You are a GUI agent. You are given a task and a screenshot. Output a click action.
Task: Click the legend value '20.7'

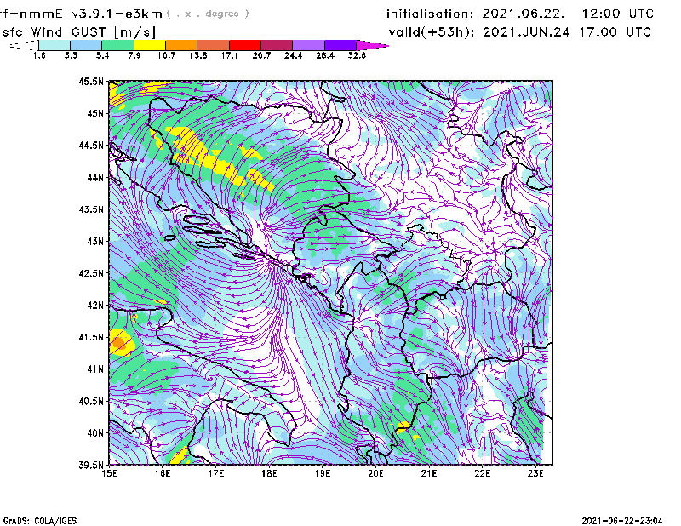point(261,55)
